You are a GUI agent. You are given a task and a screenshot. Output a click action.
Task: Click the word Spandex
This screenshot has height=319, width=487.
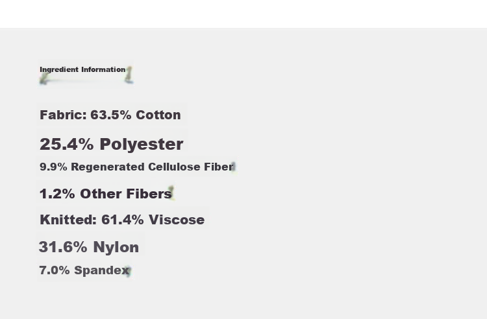click(101, 270)
